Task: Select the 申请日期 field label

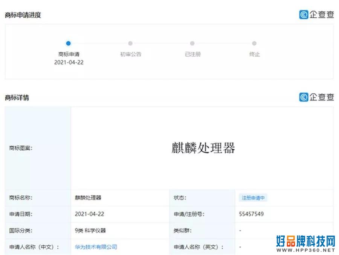Action: click(x=21, y=214)
